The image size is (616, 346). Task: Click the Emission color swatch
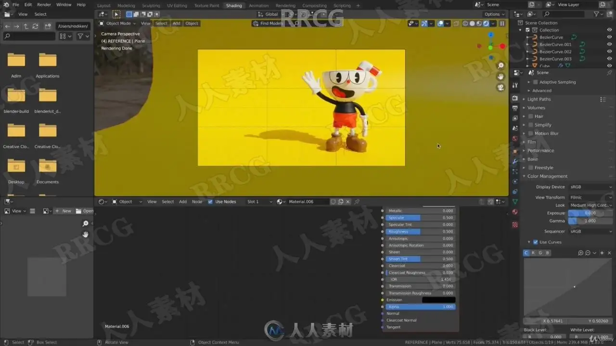point(438,300)
